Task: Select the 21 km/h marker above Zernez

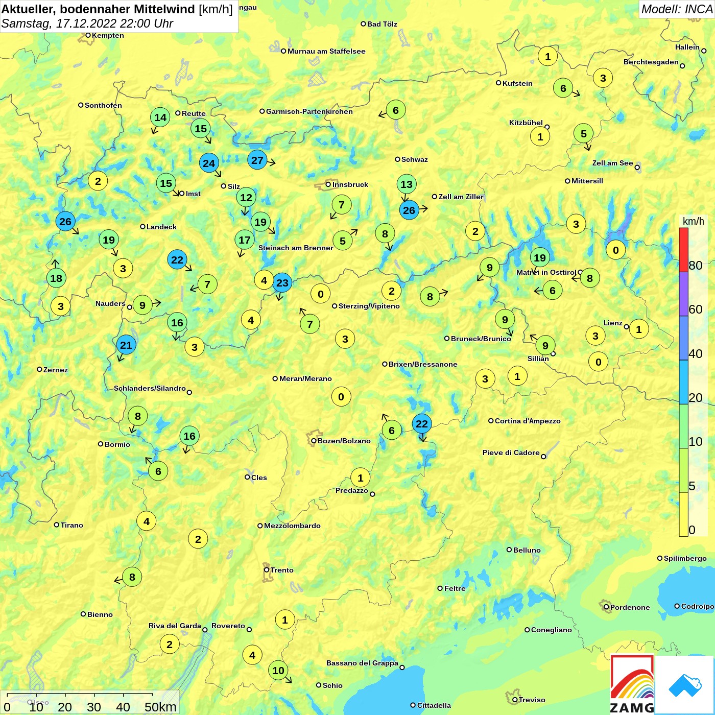Action: point(126,345)
